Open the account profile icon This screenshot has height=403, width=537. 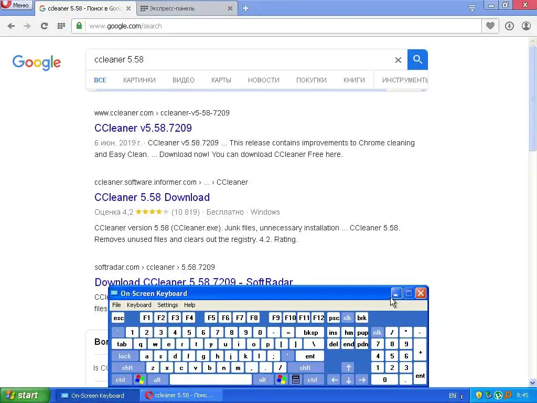tap(526, 26)
